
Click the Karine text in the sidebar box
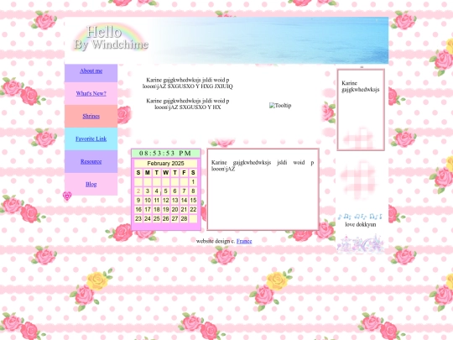360,86
